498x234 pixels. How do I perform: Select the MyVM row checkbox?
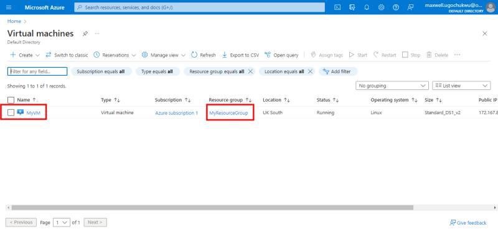pyautogui.click(x=11, y=113)
